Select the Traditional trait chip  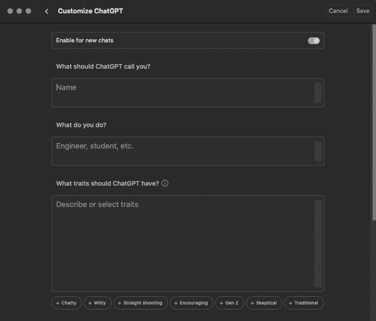(304, 303)
